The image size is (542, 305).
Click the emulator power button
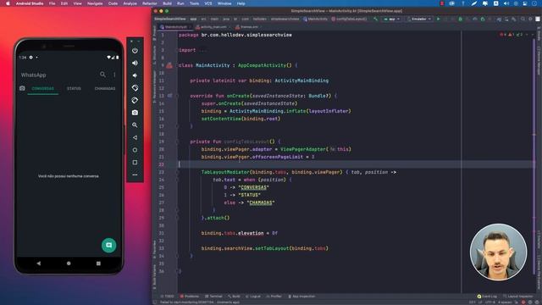pyautogui.click(x=135, y=51)
